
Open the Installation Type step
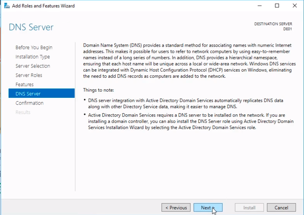point(33,57)
